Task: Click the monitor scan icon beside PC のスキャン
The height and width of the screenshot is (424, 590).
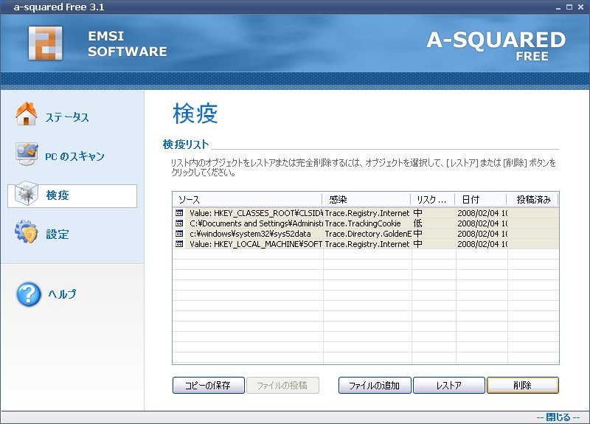Action: [x=27, y=153]
